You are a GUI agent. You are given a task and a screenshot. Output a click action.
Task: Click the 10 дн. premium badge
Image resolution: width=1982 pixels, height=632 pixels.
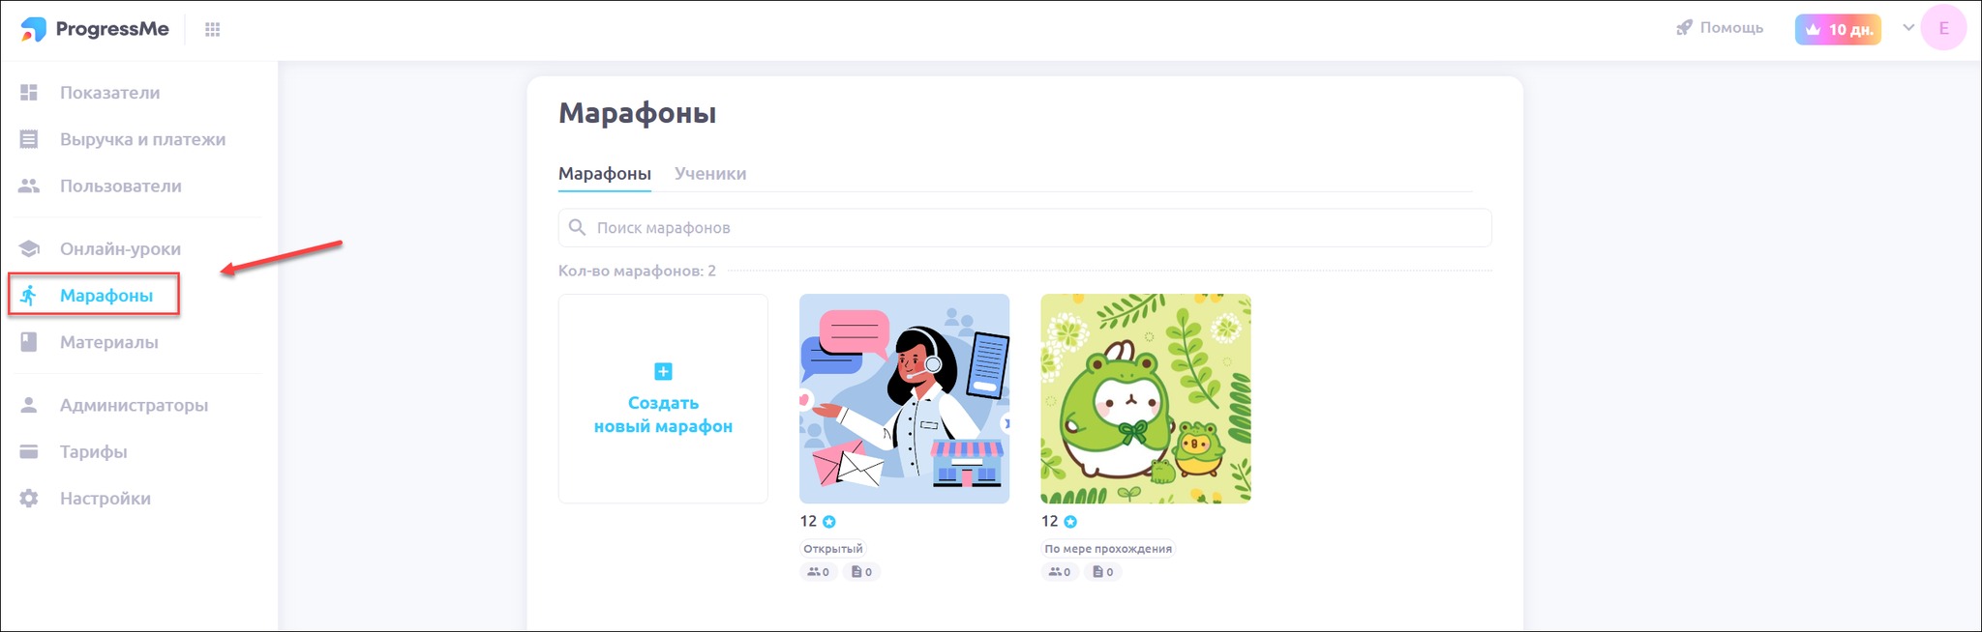(1838, 29)
